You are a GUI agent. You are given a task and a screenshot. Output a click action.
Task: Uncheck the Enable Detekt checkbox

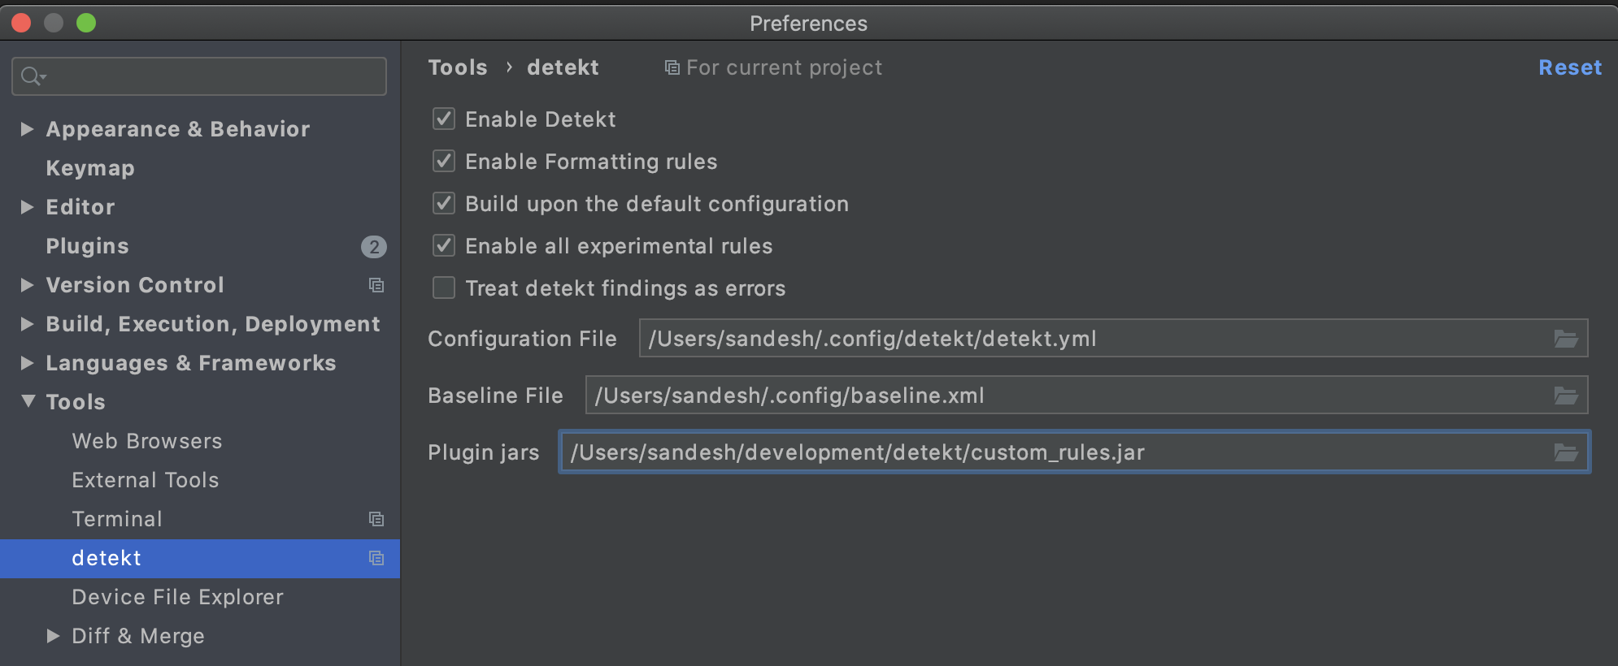coord(444,119)
